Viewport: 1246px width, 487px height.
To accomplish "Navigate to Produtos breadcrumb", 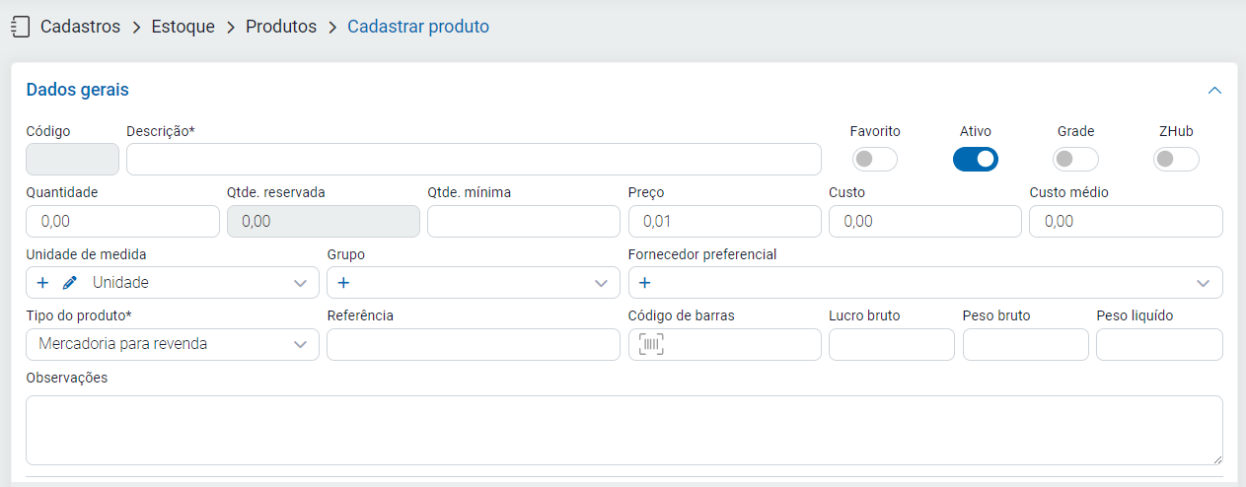I will [281, 27].
